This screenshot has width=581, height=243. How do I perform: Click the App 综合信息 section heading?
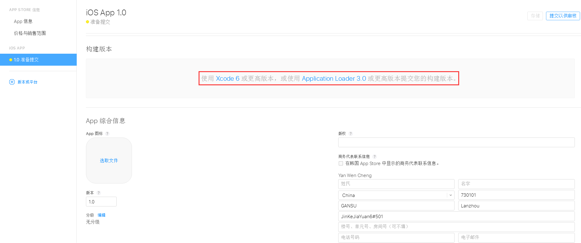point(106,121)
